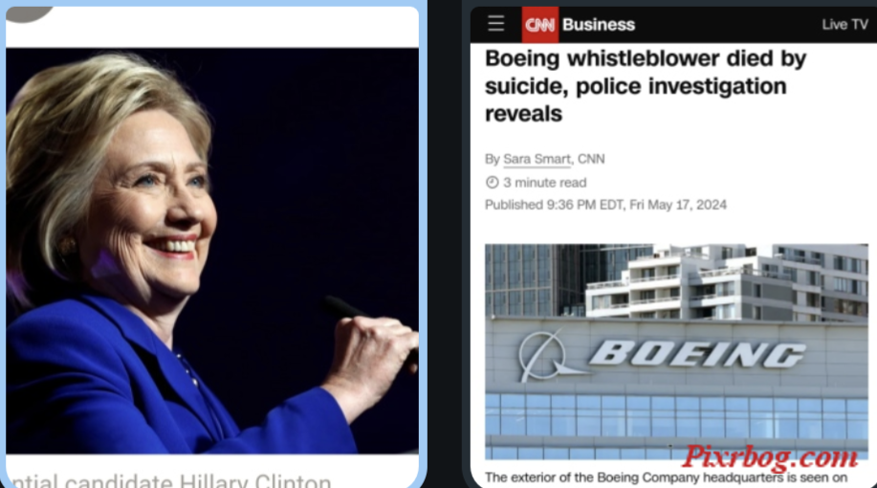Click the Boeing exterior image caption
Image resolution: width=877 pixels, height=488 pixels.
pyautogui.click(x=666, y=477)
